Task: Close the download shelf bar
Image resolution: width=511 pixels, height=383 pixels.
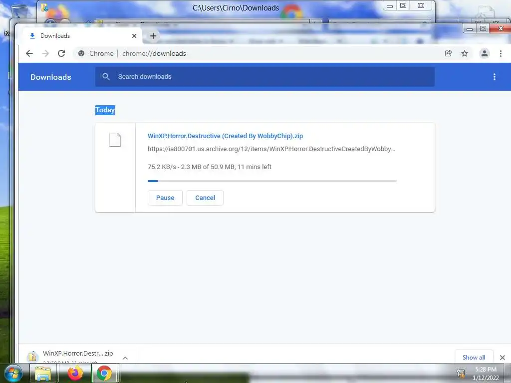Action: coord(502,358)
